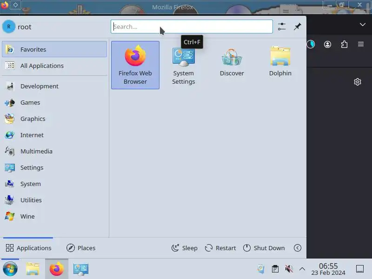Open the Wine category
The width and height of the screenshot is (372, 279).
click(54, 216)
